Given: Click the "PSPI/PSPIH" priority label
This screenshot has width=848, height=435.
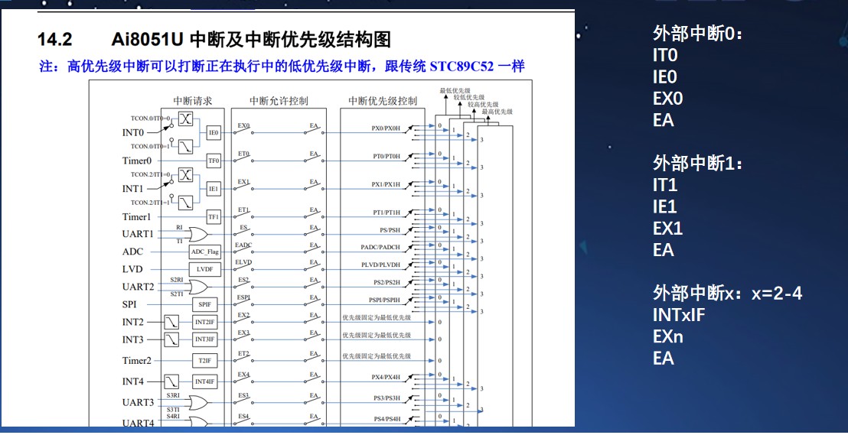Looking at the screenshot, I should pyautogui.click(x=384, y=300).
